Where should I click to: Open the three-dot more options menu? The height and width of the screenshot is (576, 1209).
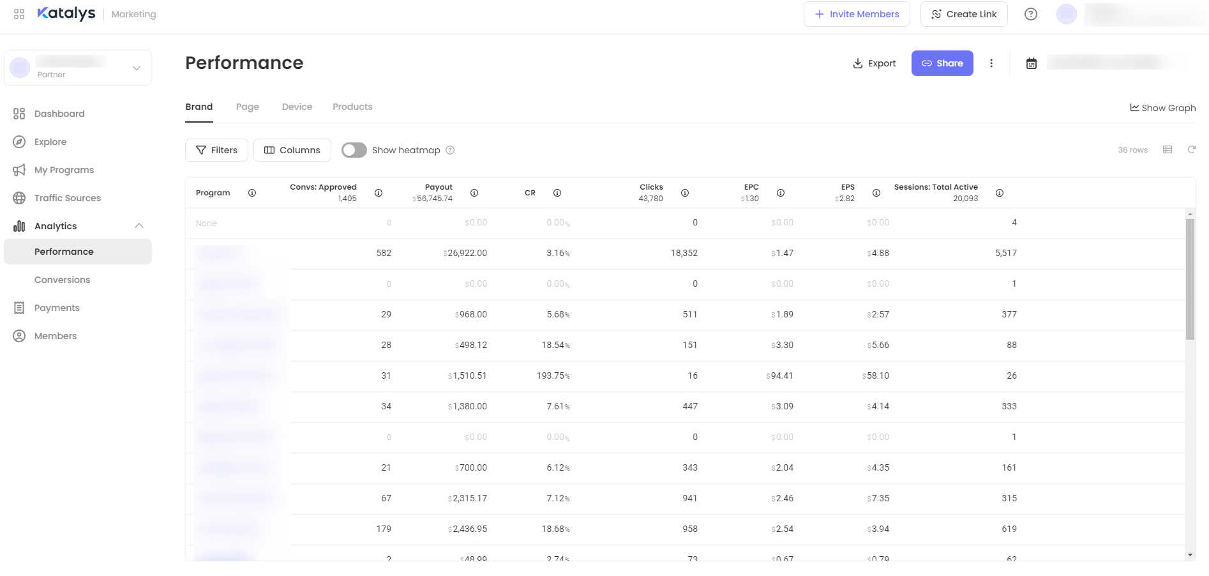click(991, 63)
